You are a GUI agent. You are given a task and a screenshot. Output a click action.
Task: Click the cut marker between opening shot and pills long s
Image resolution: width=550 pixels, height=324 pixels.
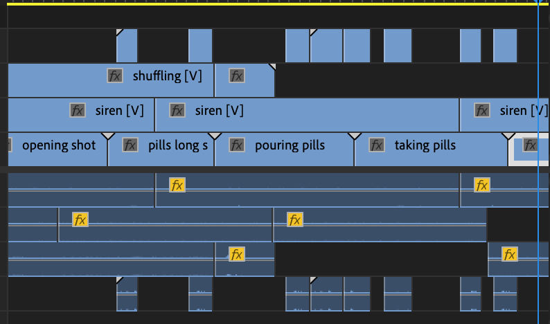[108, 136]
